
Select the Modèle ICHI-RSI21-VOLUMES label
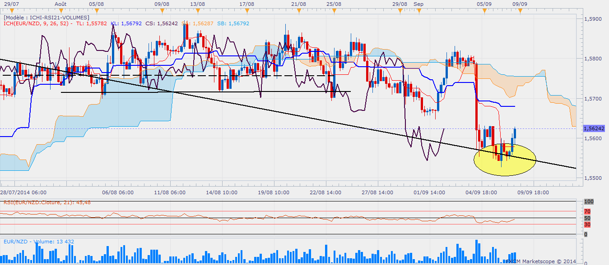click(46, 17)
